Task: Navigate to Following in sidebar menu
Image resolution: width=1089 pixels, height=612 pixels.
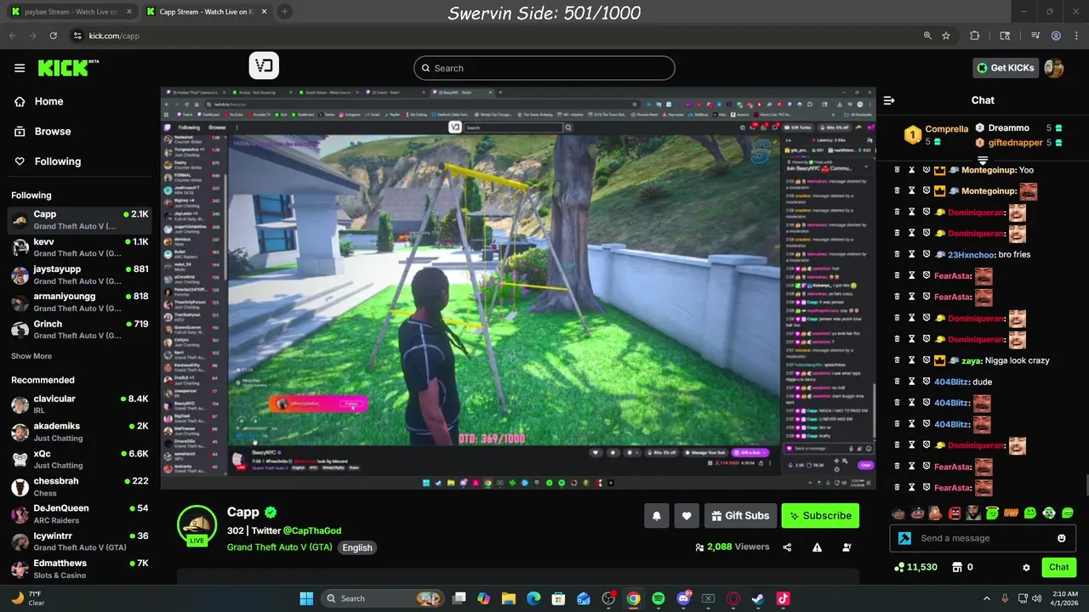Action: point(47,161)
